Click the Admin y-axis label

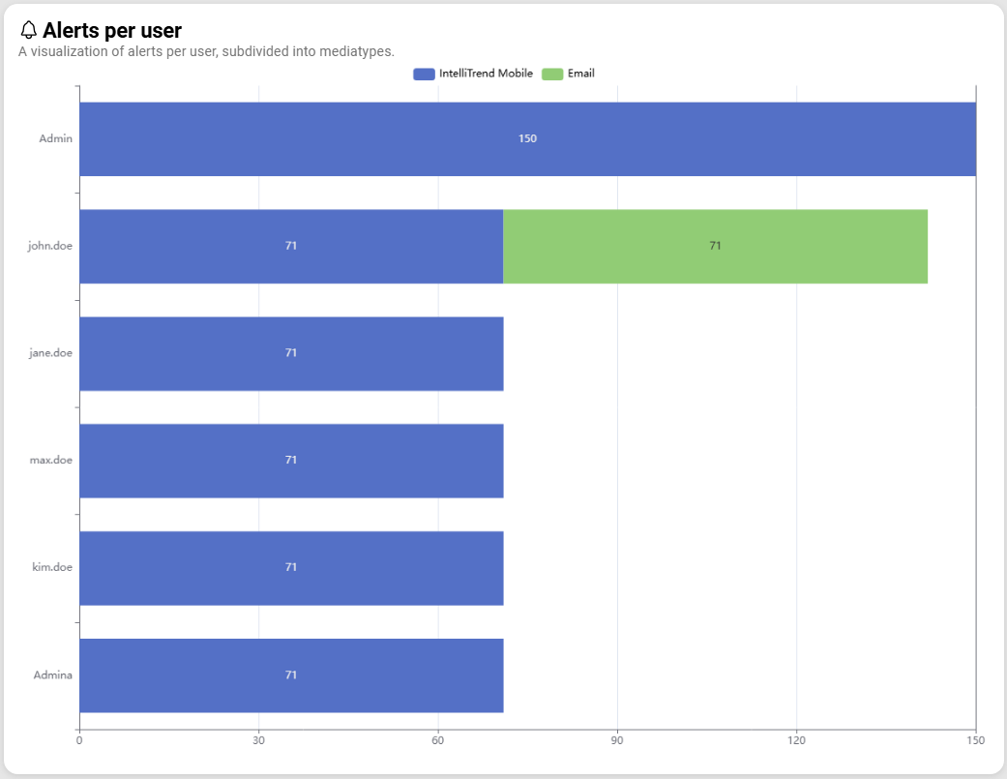click(55, 139)
